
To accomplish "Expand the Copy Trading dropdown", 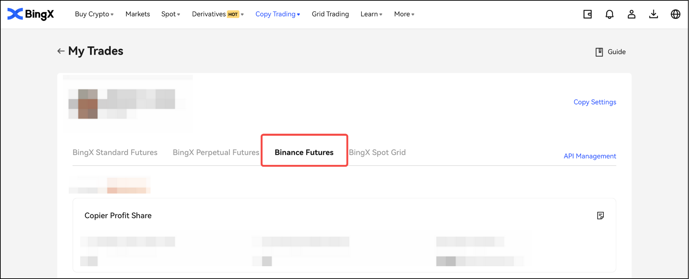I will [x=278, y=14].
